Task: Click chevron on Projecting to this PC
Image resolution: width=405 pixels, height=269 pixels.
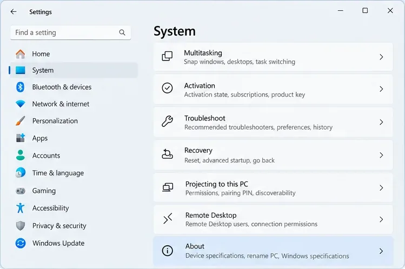Action: (381, 188)
